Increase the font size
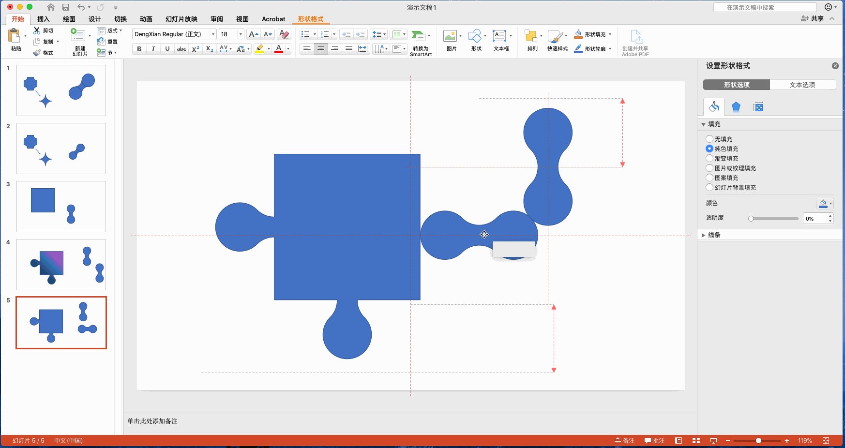 click(x=254, y=34)
